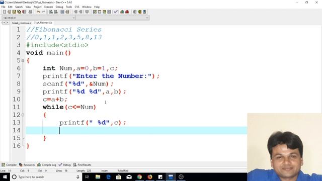Click the Compile and Run icon
Image resolution: width=322 pixels, height=181 pixels.
[x=104, y=12]
